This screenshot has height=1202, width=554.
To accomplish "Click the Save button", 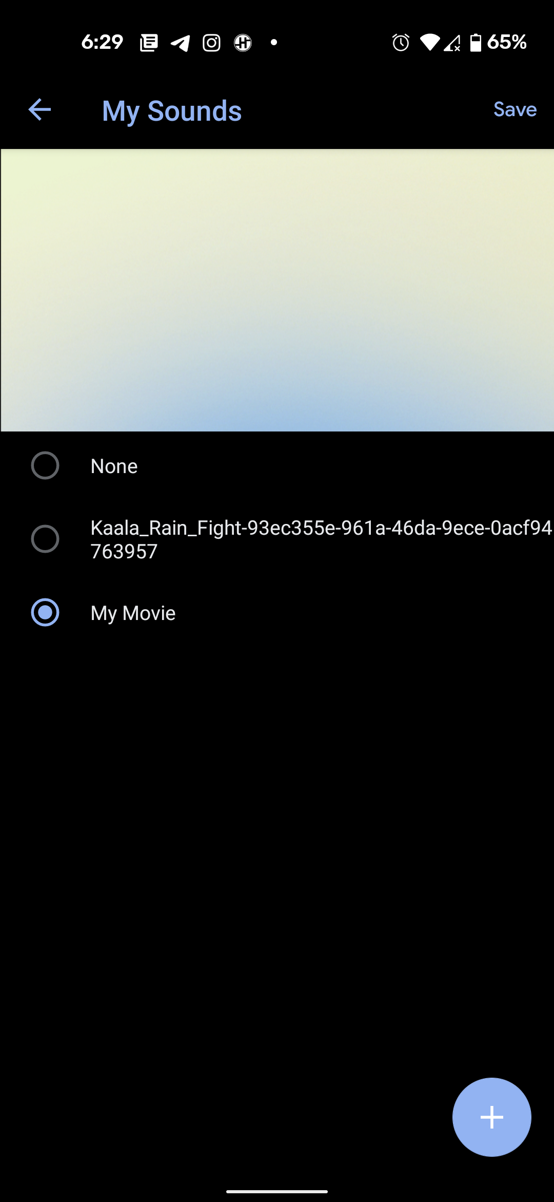I will (515, 110).
